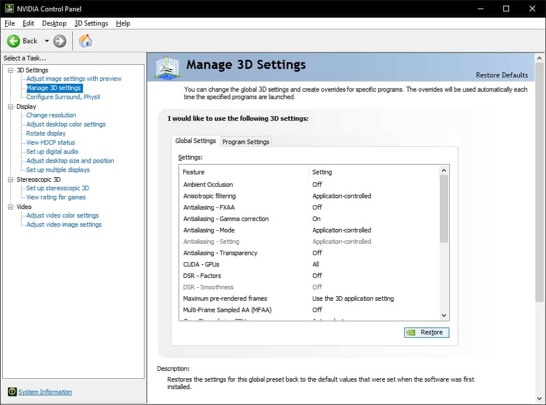The height and width of the screenshot is (405, 546).
Task: Open Change resolution task
Action: [51, 115]
